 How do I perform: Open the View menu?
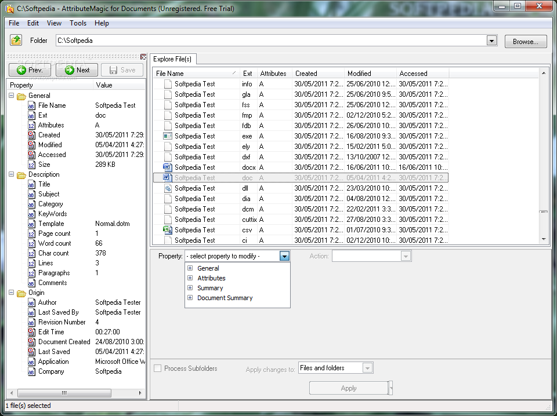[x=54, y=23]
